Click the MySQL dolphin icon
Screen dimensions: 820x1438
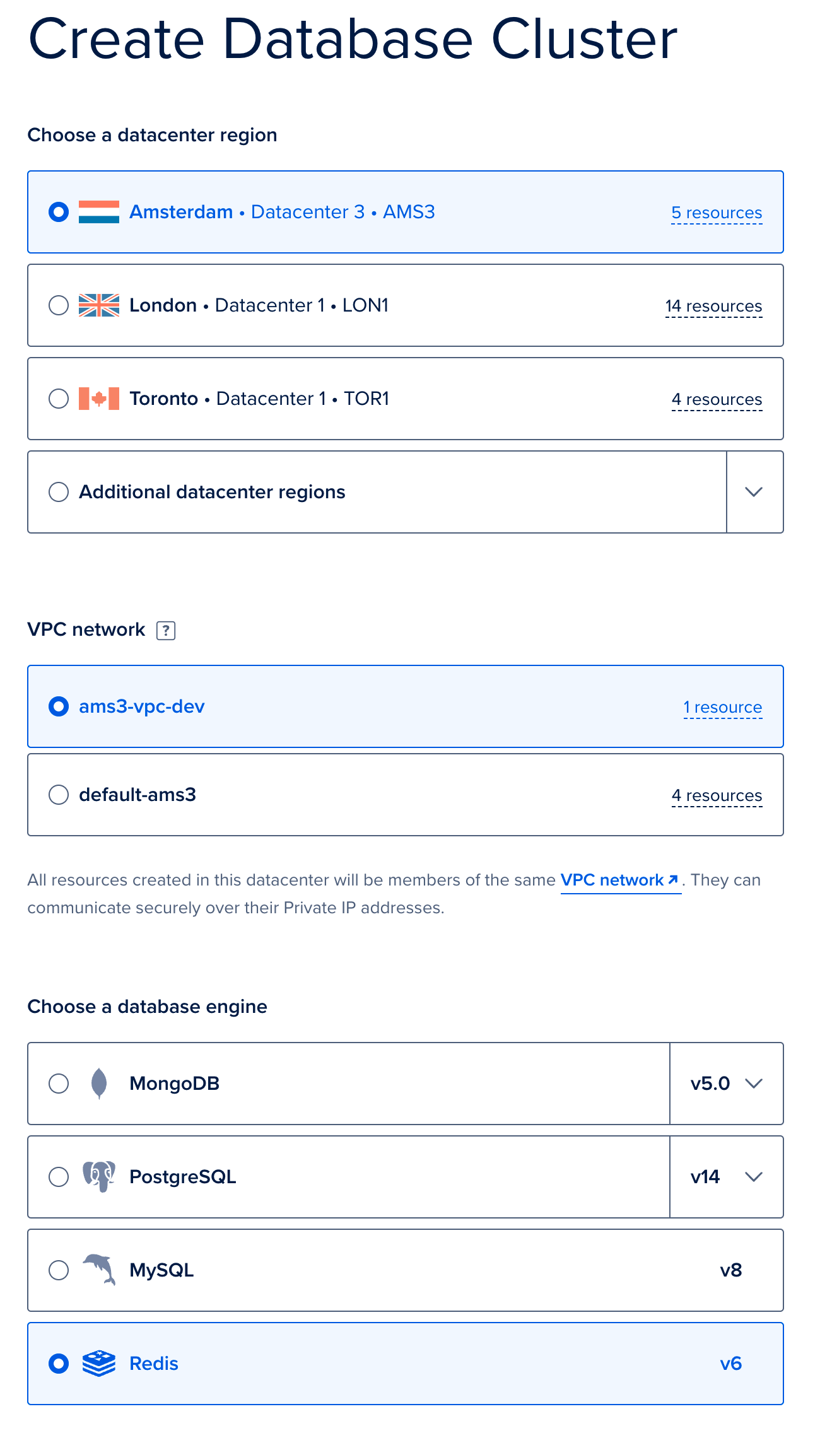click(x=100, y=1270)
